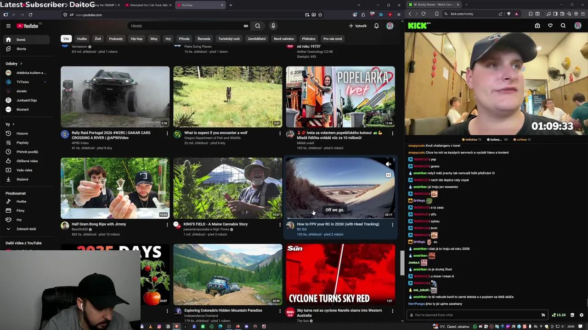Bookmark YouTube page with star icon
The width and height of the screenshot is (588, 330).
click(x=320, y=15)
